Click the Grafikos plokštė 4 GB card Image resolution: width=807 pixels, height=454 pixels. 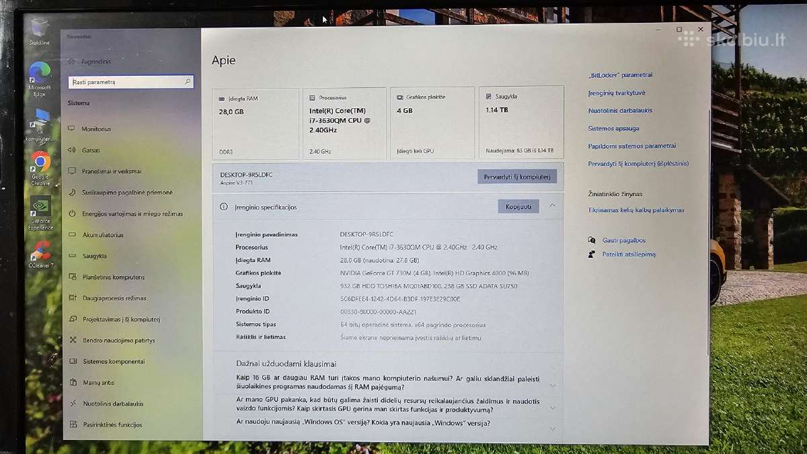(432, 124)
